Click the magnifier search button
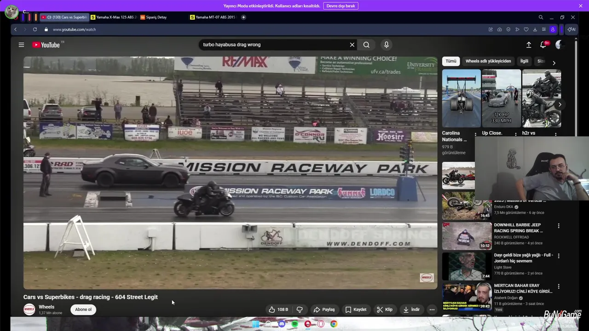The image size is (589, 331). pyautogui.click(x=366, y=45)
